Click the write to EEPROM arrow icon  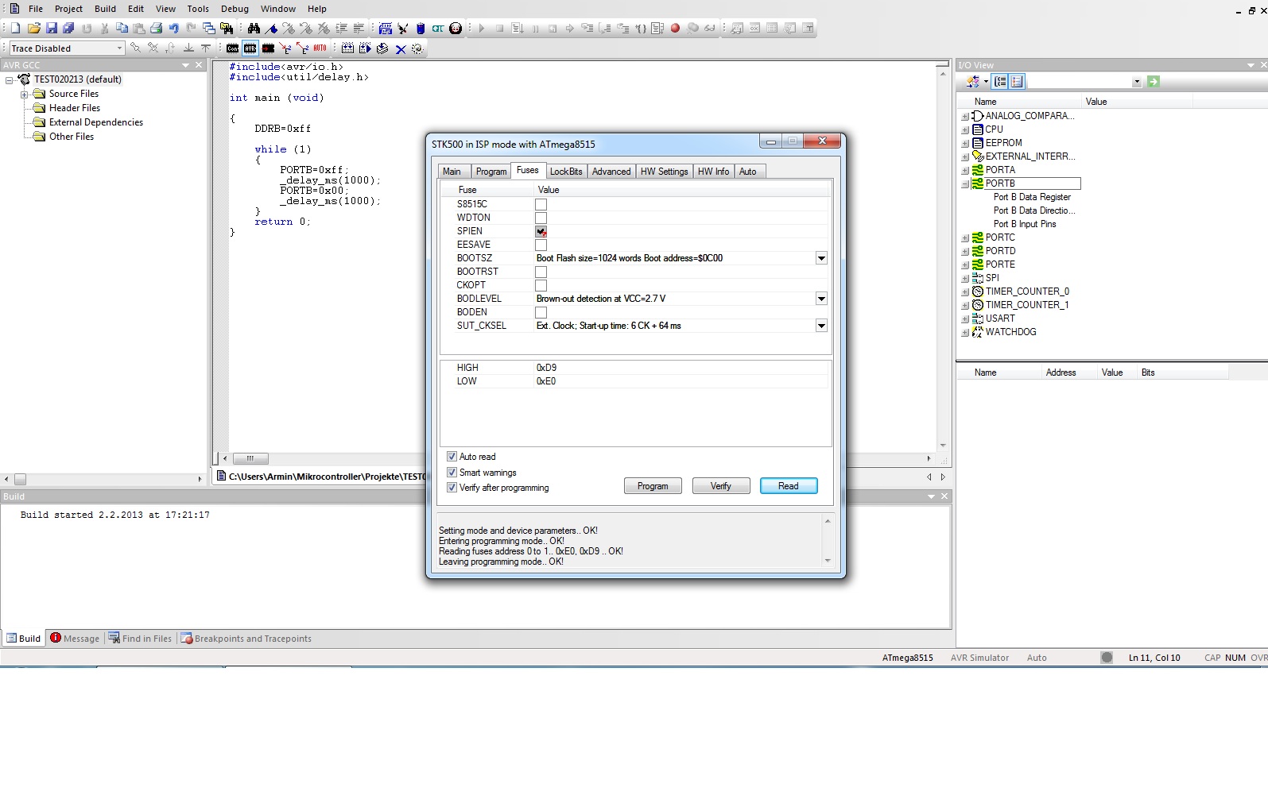(x=285, y=48)
